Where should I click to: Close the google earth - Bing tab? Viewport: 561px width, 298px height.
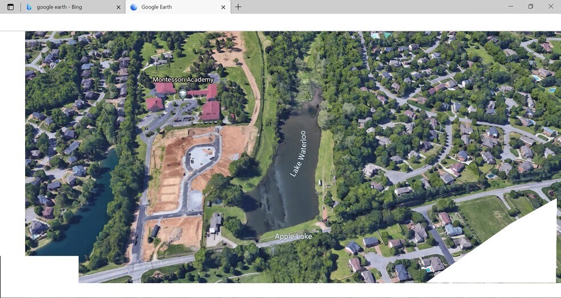coord(119,7)
